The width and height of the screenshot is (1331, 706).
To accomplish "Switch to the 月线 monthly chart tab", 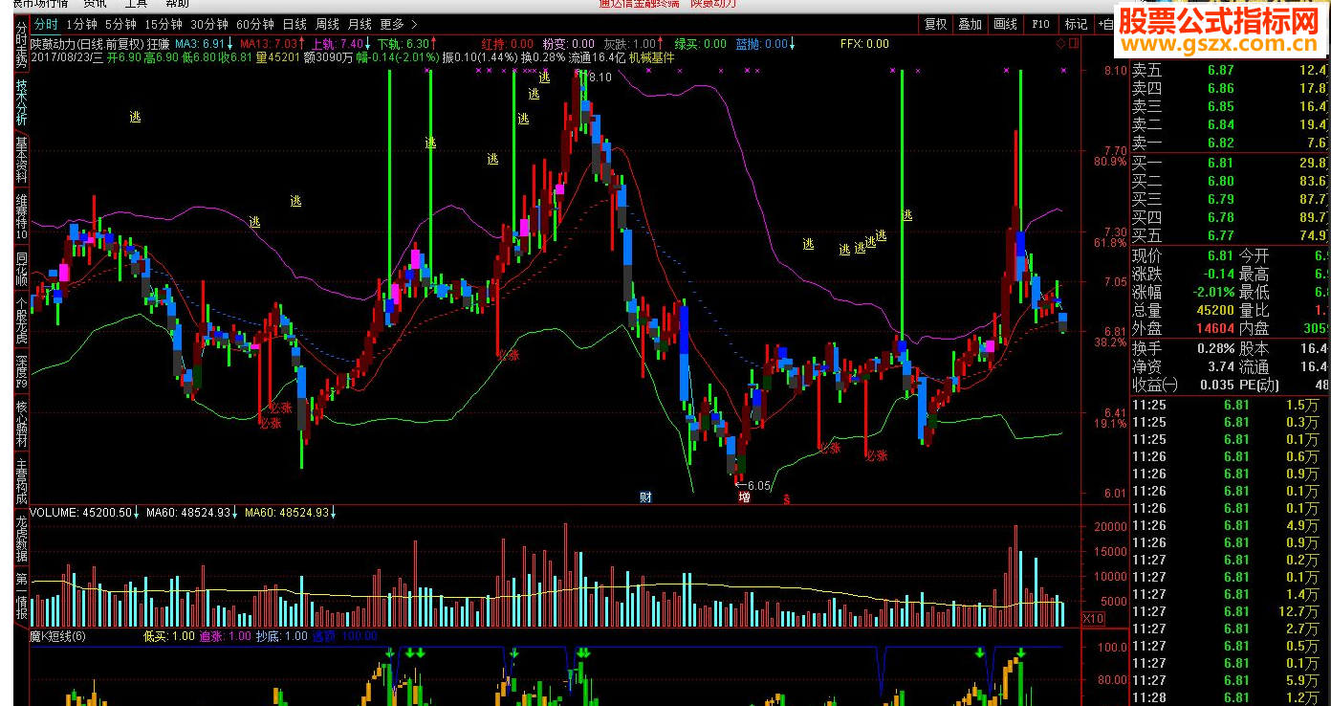I will coord(360,25).
